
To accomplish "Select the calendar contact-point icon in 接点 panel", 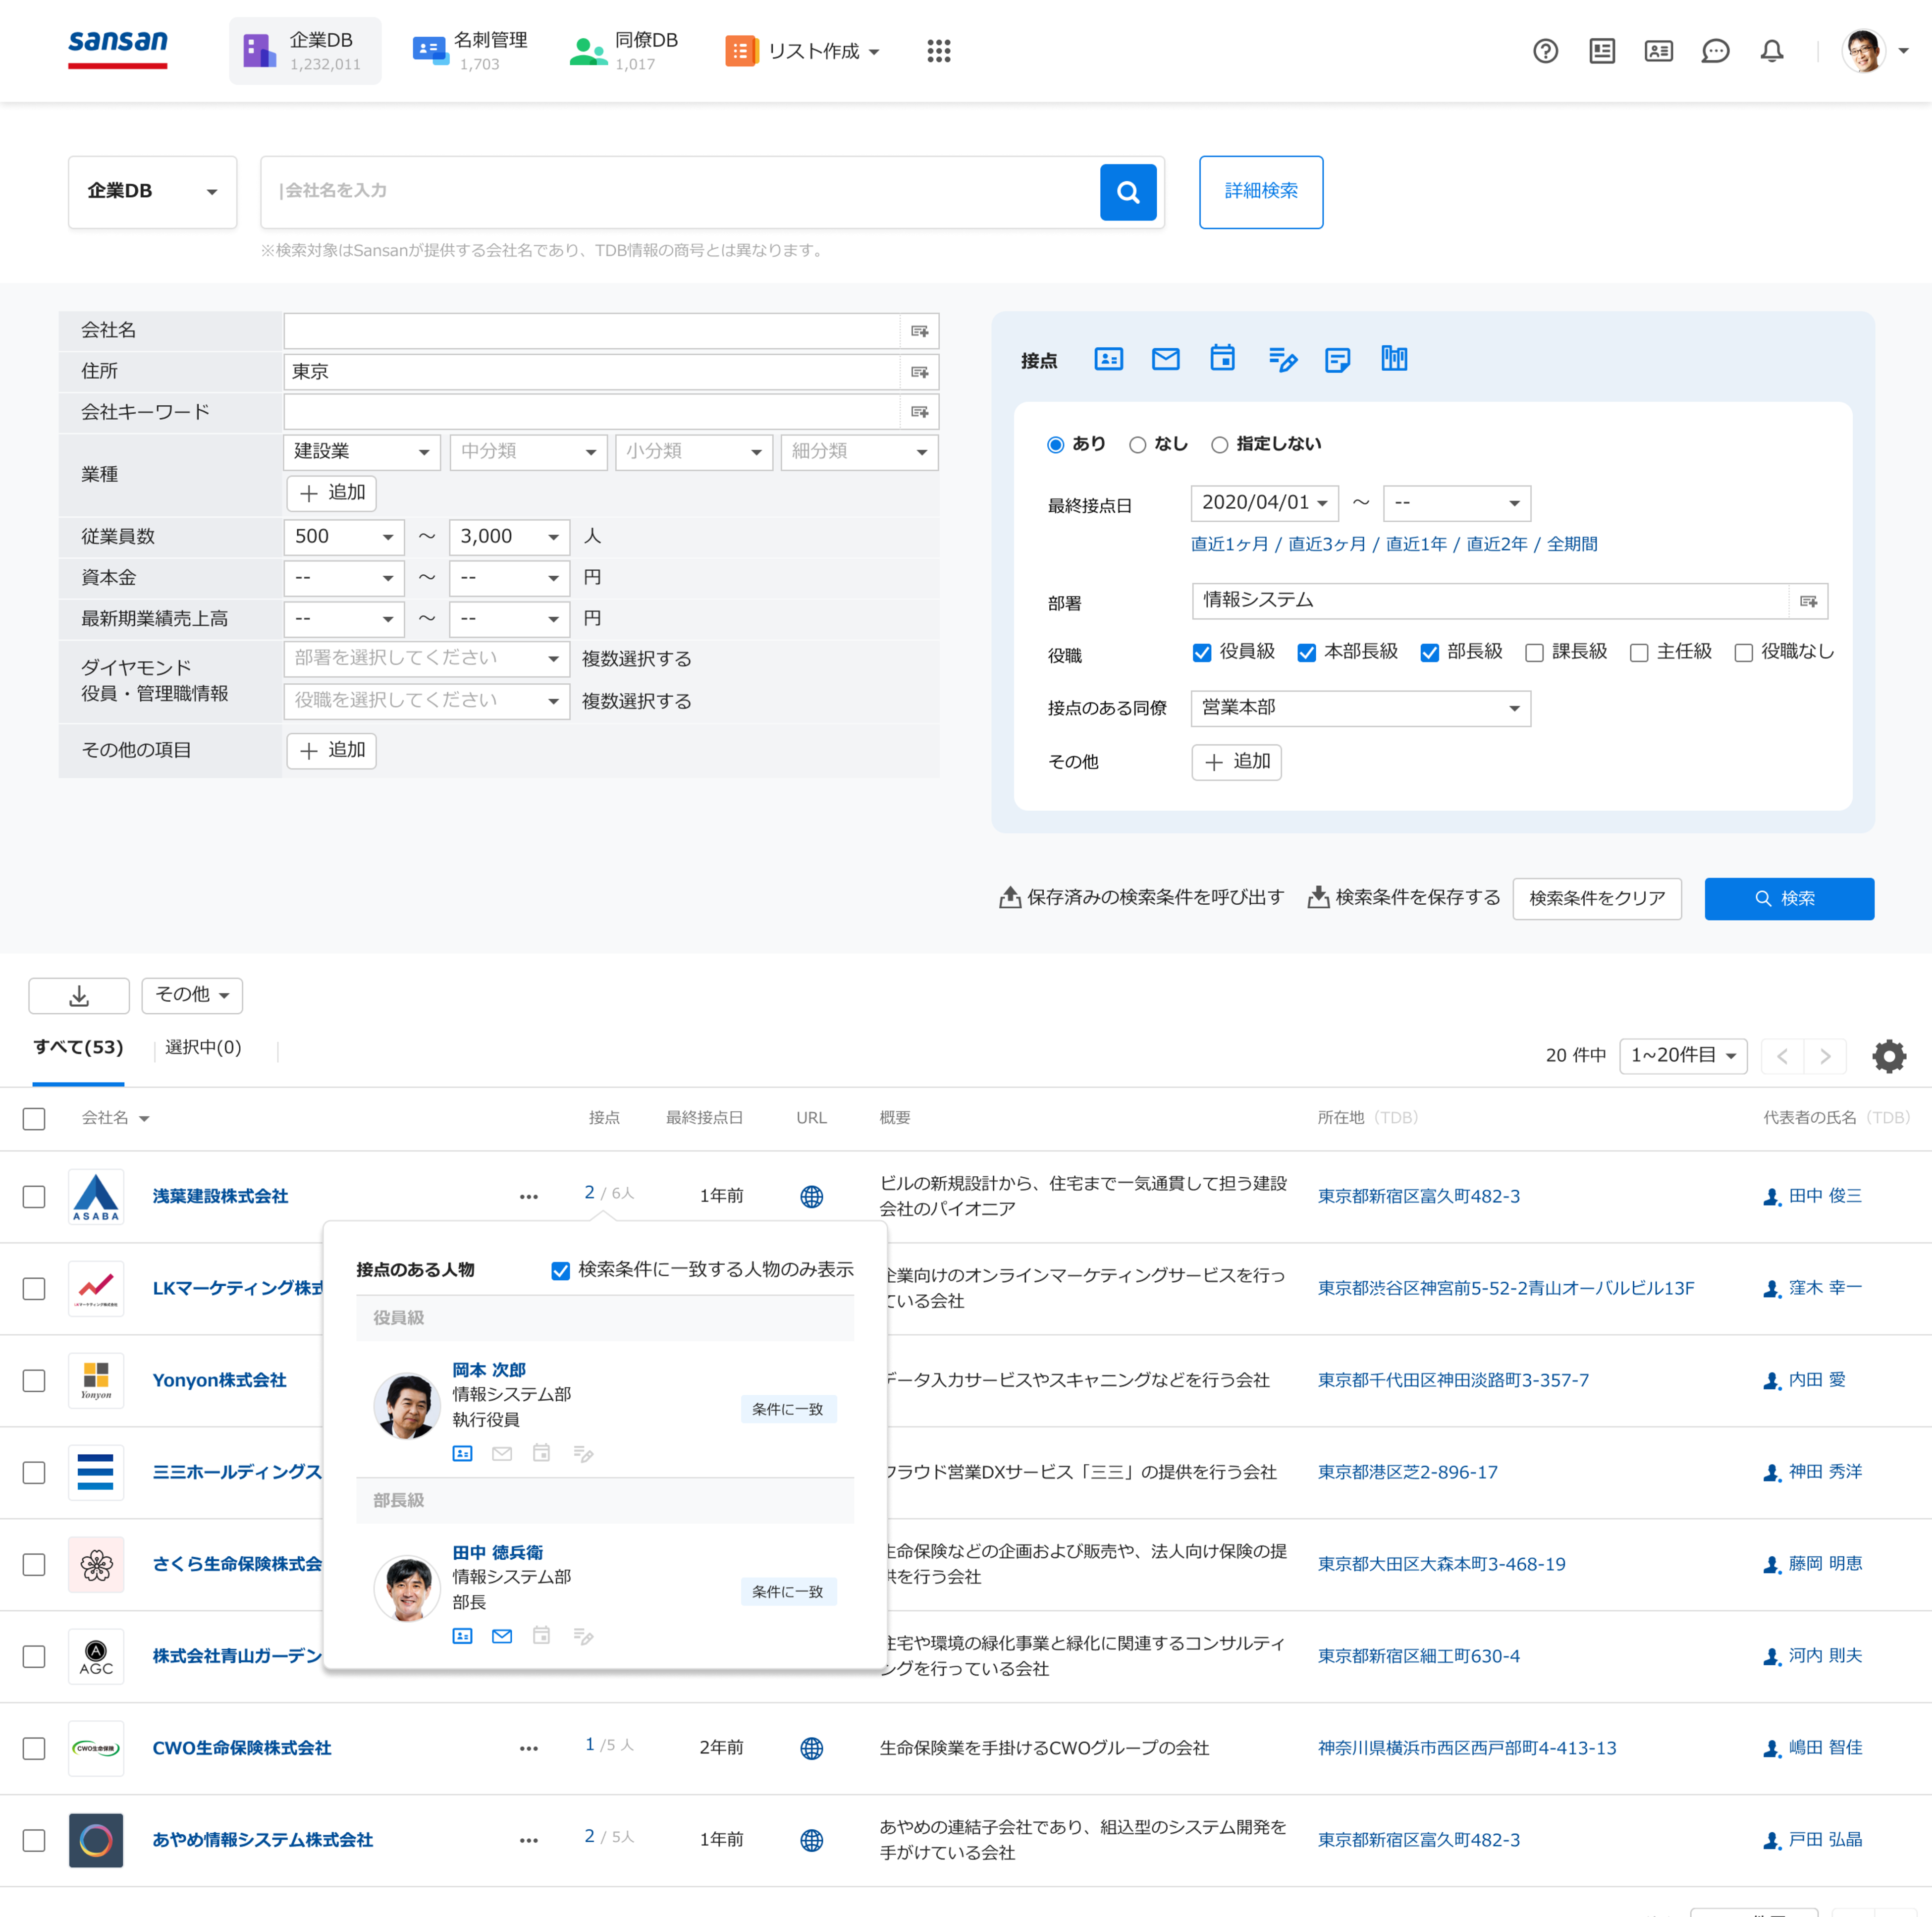I will point(1222,359).
